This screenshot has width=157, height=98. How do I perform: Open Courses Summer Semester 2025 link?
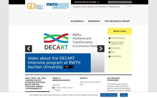tap(117, 43)
